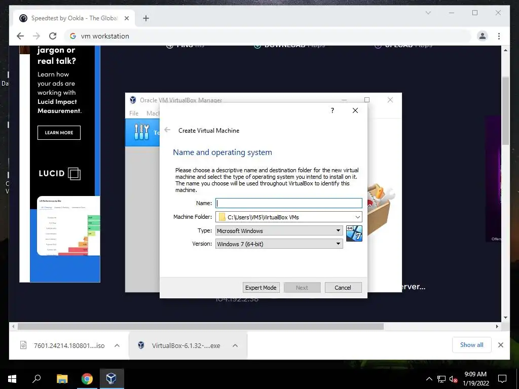Screen dimensions: 519x389
Task: Click the page horizontal scrollbar
Action: pos(200,327)
